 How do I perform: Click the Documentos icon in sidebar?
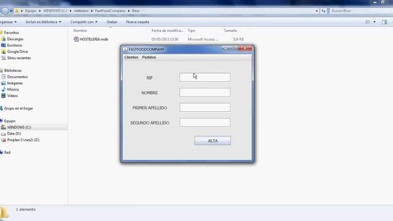coord(3,77)
